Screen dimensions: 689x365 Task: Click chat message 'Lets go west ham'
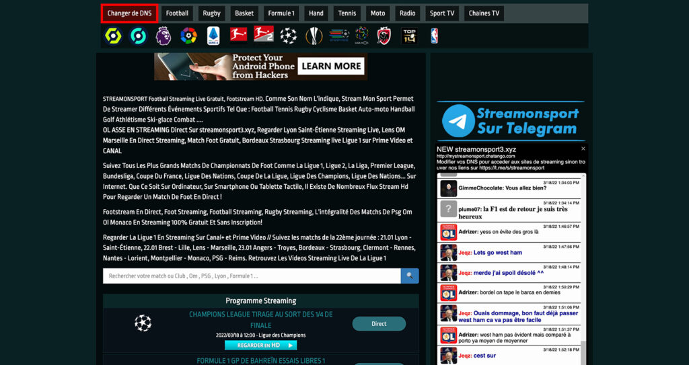click(498, 253)
